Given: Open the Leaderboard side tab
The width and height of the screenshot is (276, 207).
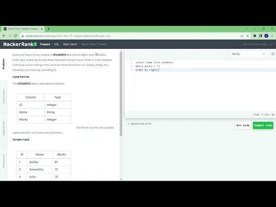Looking at the screenshot, I should (3, 129).
